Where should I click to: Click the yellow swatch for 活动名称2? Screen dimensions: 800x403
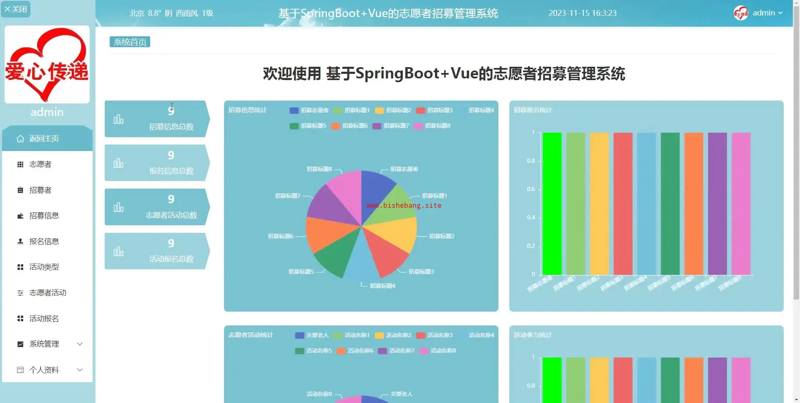379,335
